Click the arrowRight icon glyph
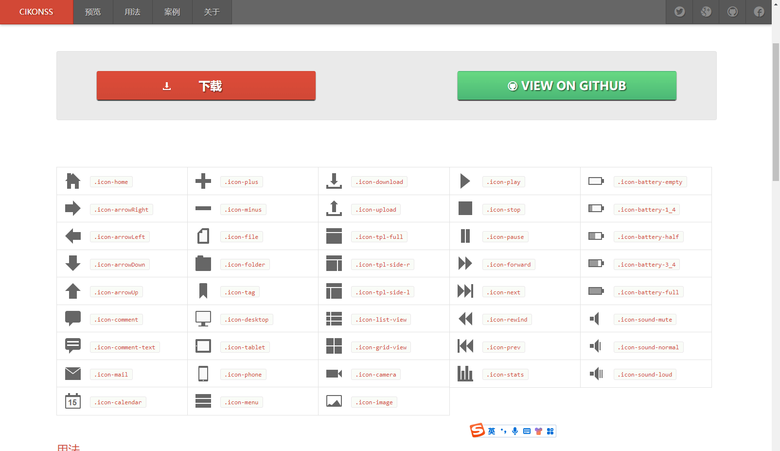 pyautogui.click(x=73, y=209)
